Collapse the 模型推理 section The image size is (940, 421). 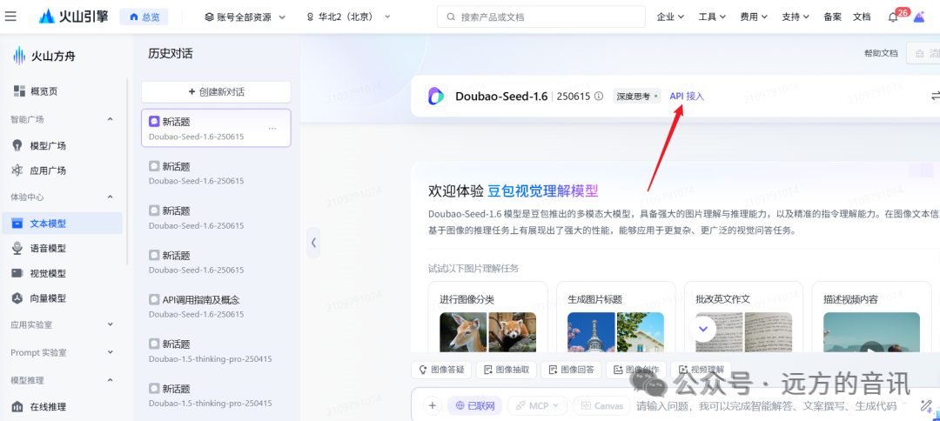tap(111, 379)
